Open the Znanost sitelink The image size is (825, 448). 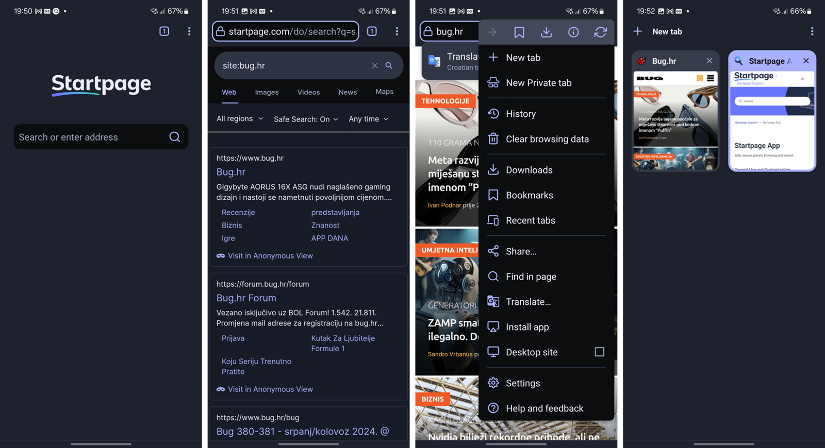coord(325,225)
